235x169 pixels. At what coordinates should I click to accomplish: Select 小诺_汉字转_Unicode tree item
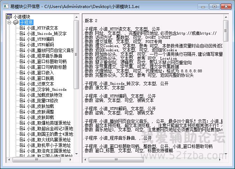pos(46,90)
